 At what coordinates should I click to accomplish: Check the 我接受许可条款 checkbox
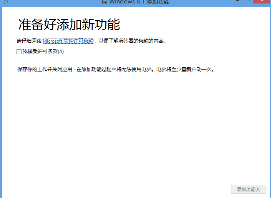(19, 52)
